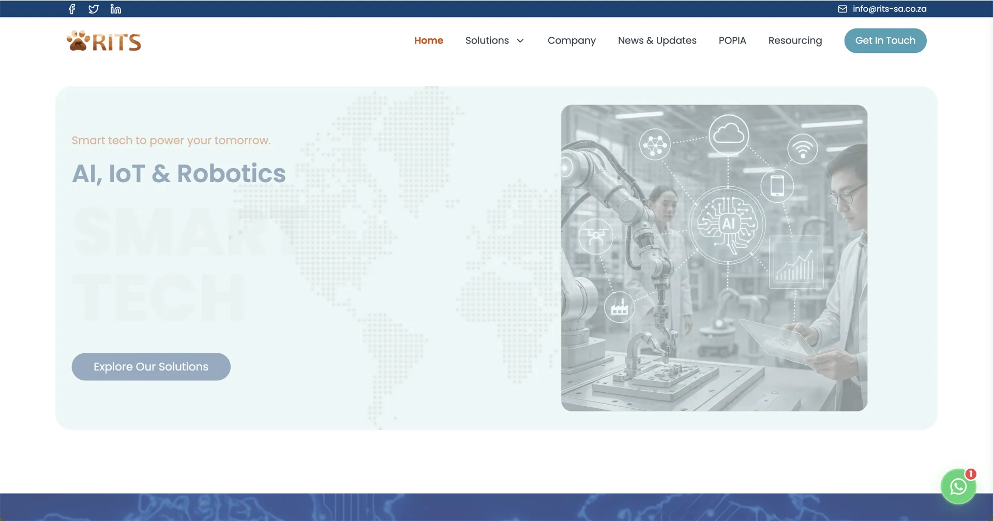Click the AI, IoT & Robotics heading
Image resolution: width=993 pixels, height=521 pixels.
[x=178, y=173]
